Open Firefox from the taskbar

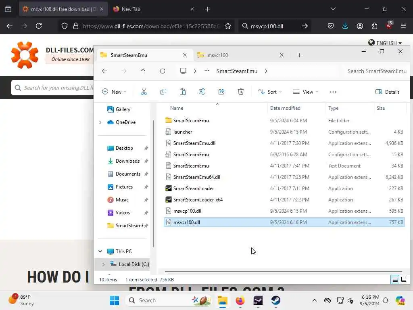pos(240,300)
